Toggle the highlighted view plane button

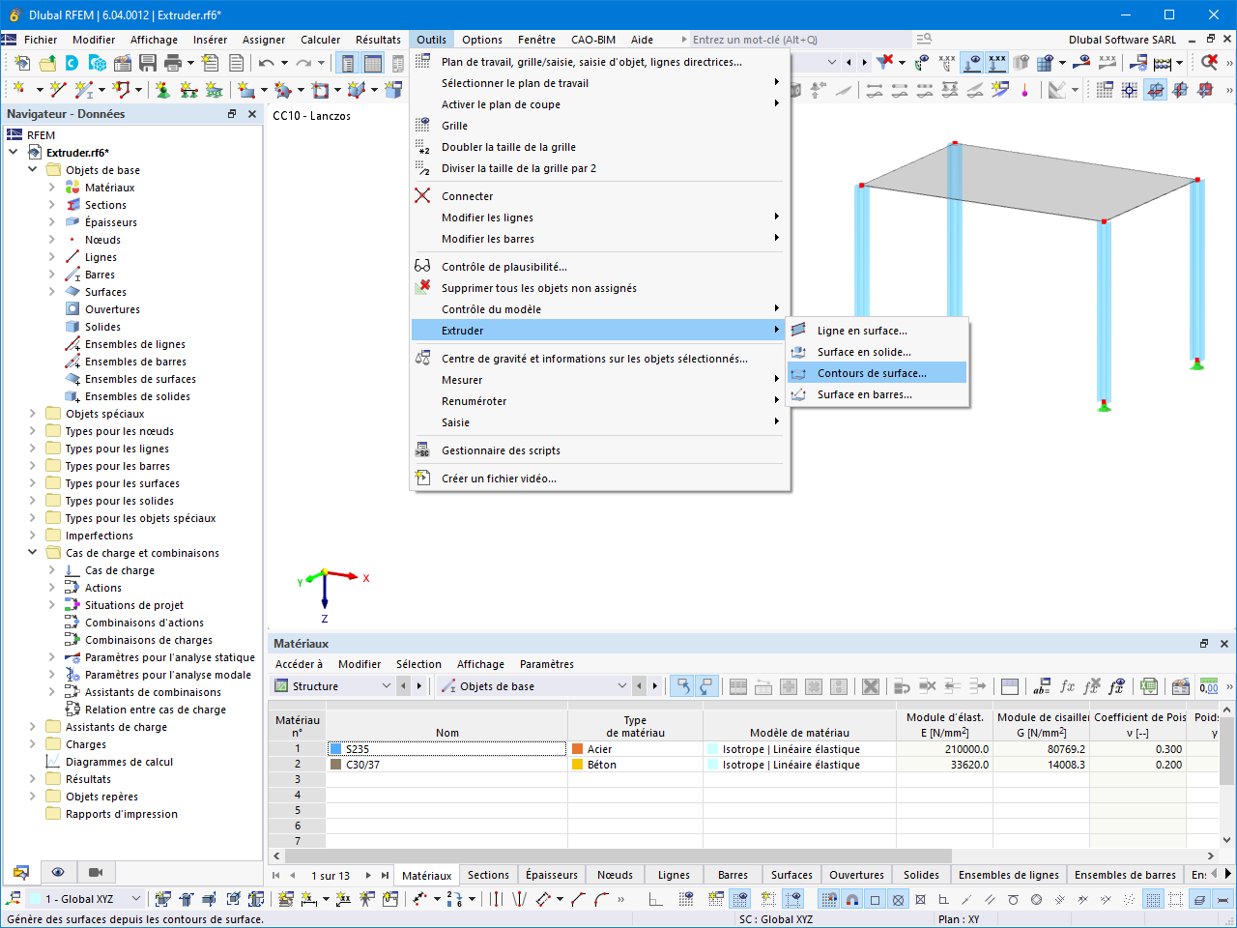coord(1155,90)
